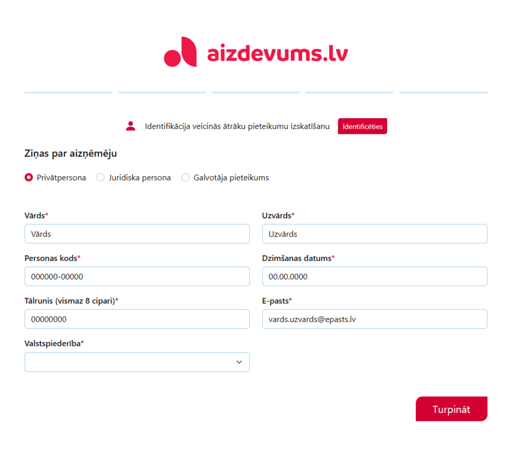513x456 pixels.
Task: Open the Valstspiederība dropdown
Action: 137,362
